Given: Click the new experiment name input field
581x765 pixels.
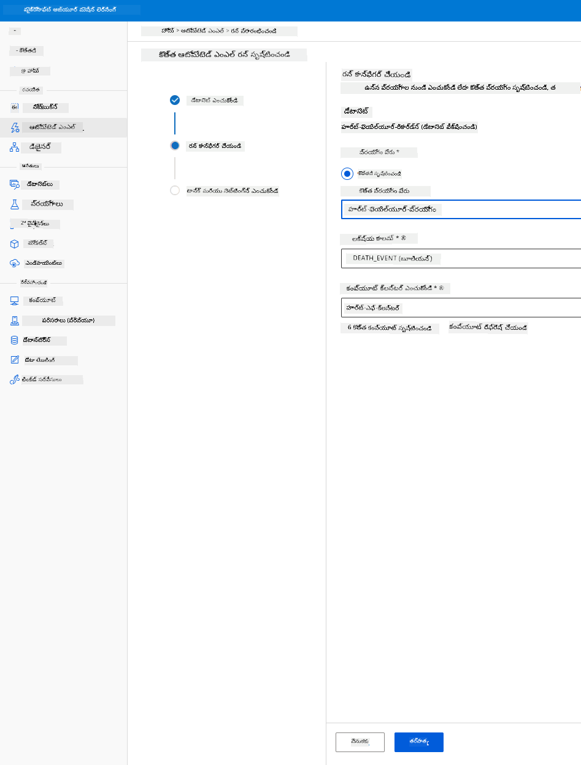Looking at the screenshot, I should (461, 209).
